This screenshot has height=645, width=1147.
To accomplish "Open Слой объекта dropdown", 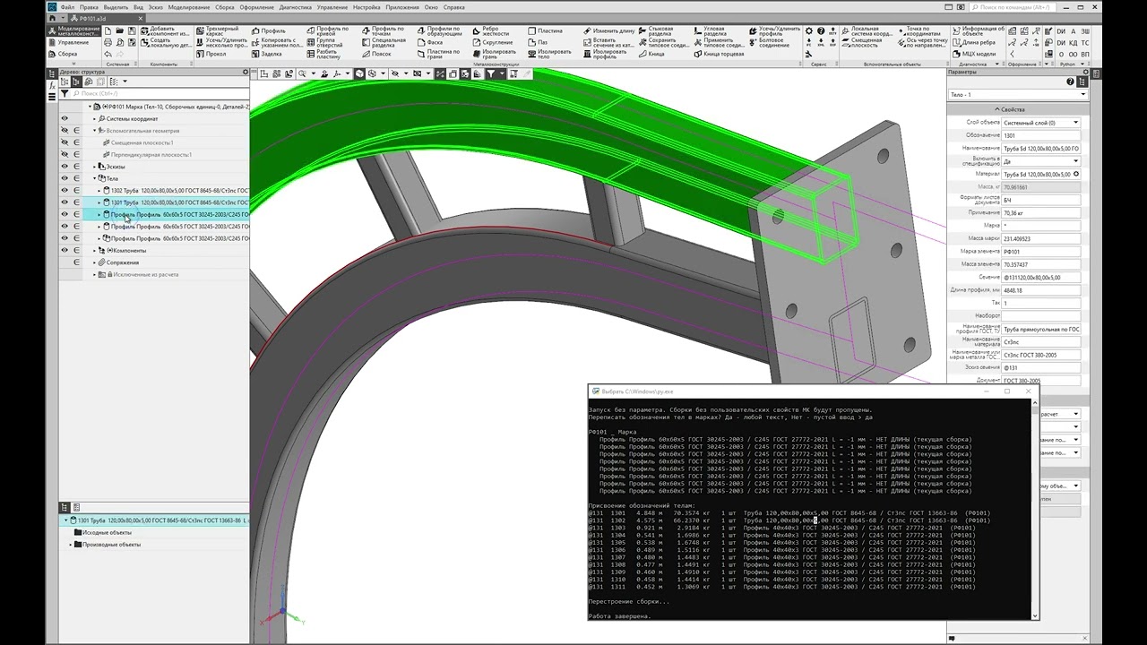I will [x=1041, y=123].
